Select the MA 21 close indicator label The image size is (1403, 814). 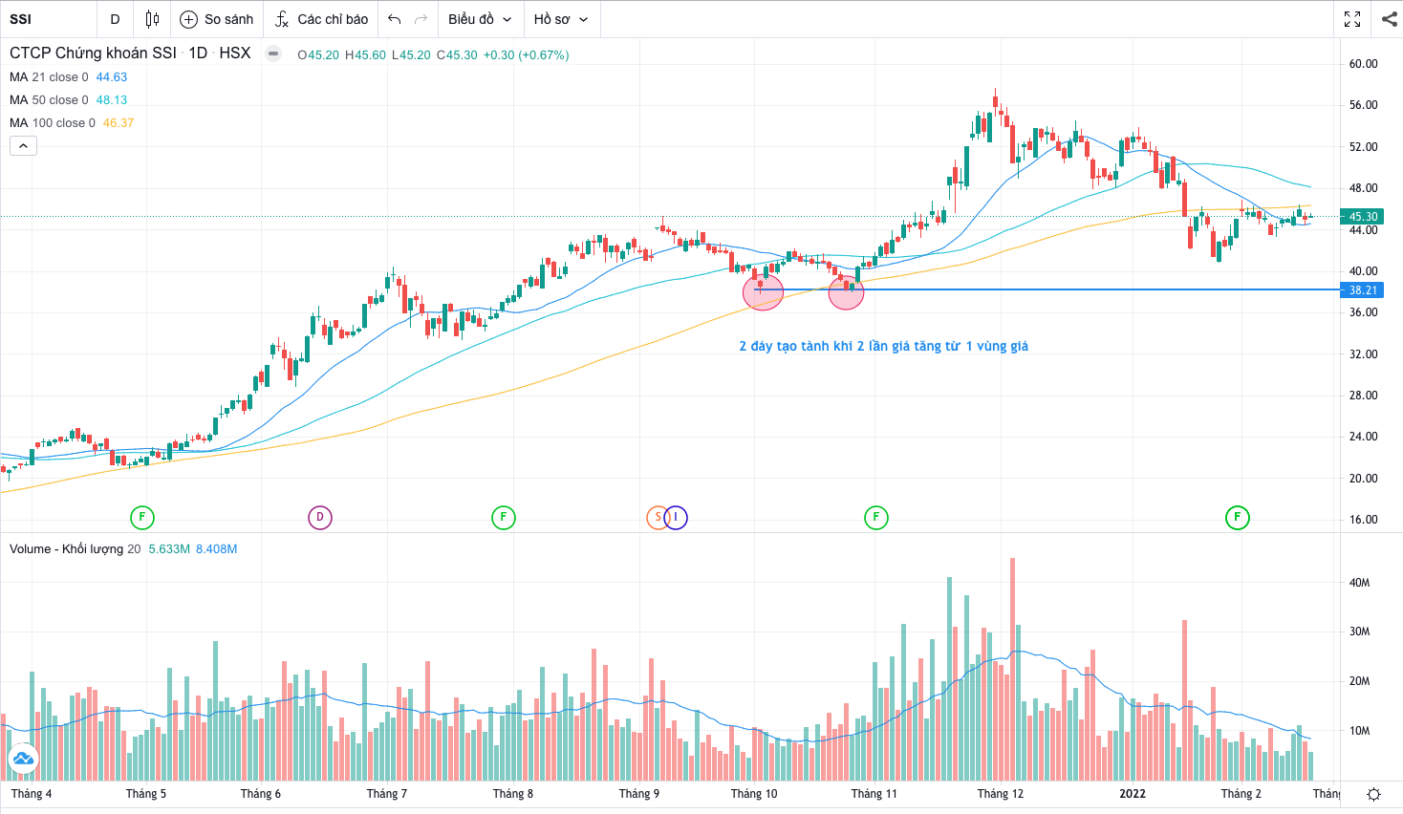tap(49, 77)
